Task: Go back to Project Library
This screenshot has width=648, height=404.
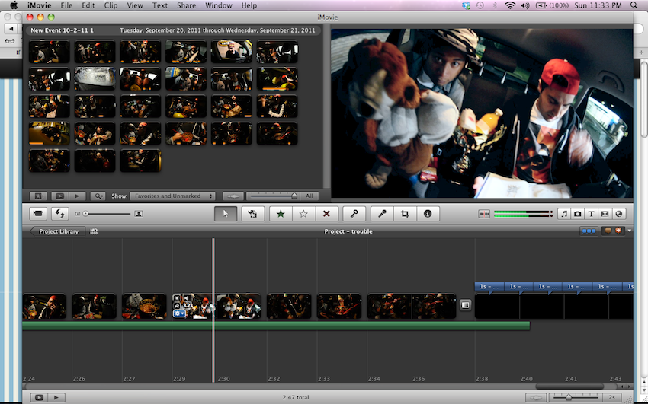Action: pyautogui.click(x=58, y=231)
